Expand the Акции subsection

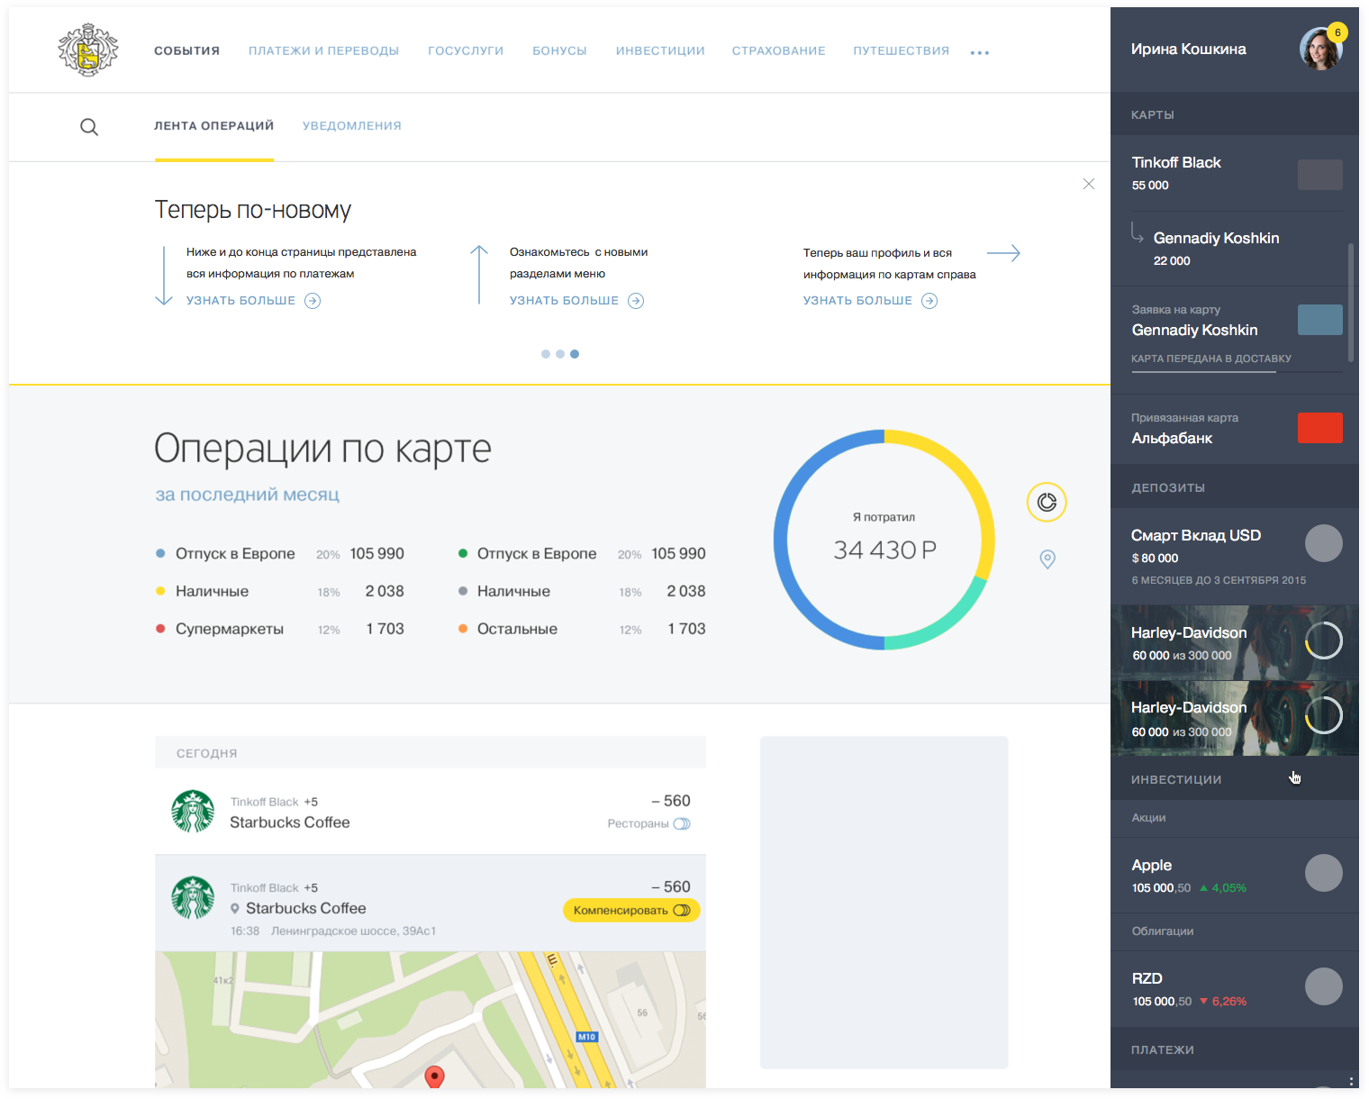click(x=1235, y=818)
